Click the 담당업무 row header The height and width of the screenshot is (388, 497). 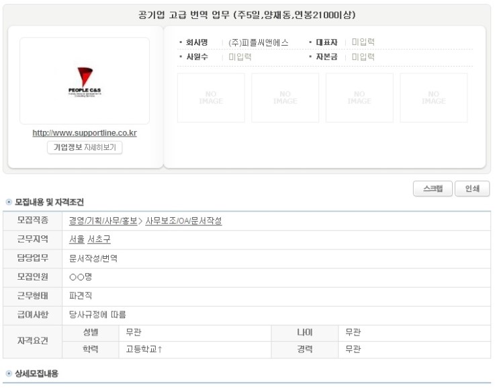tap(33, 258)
